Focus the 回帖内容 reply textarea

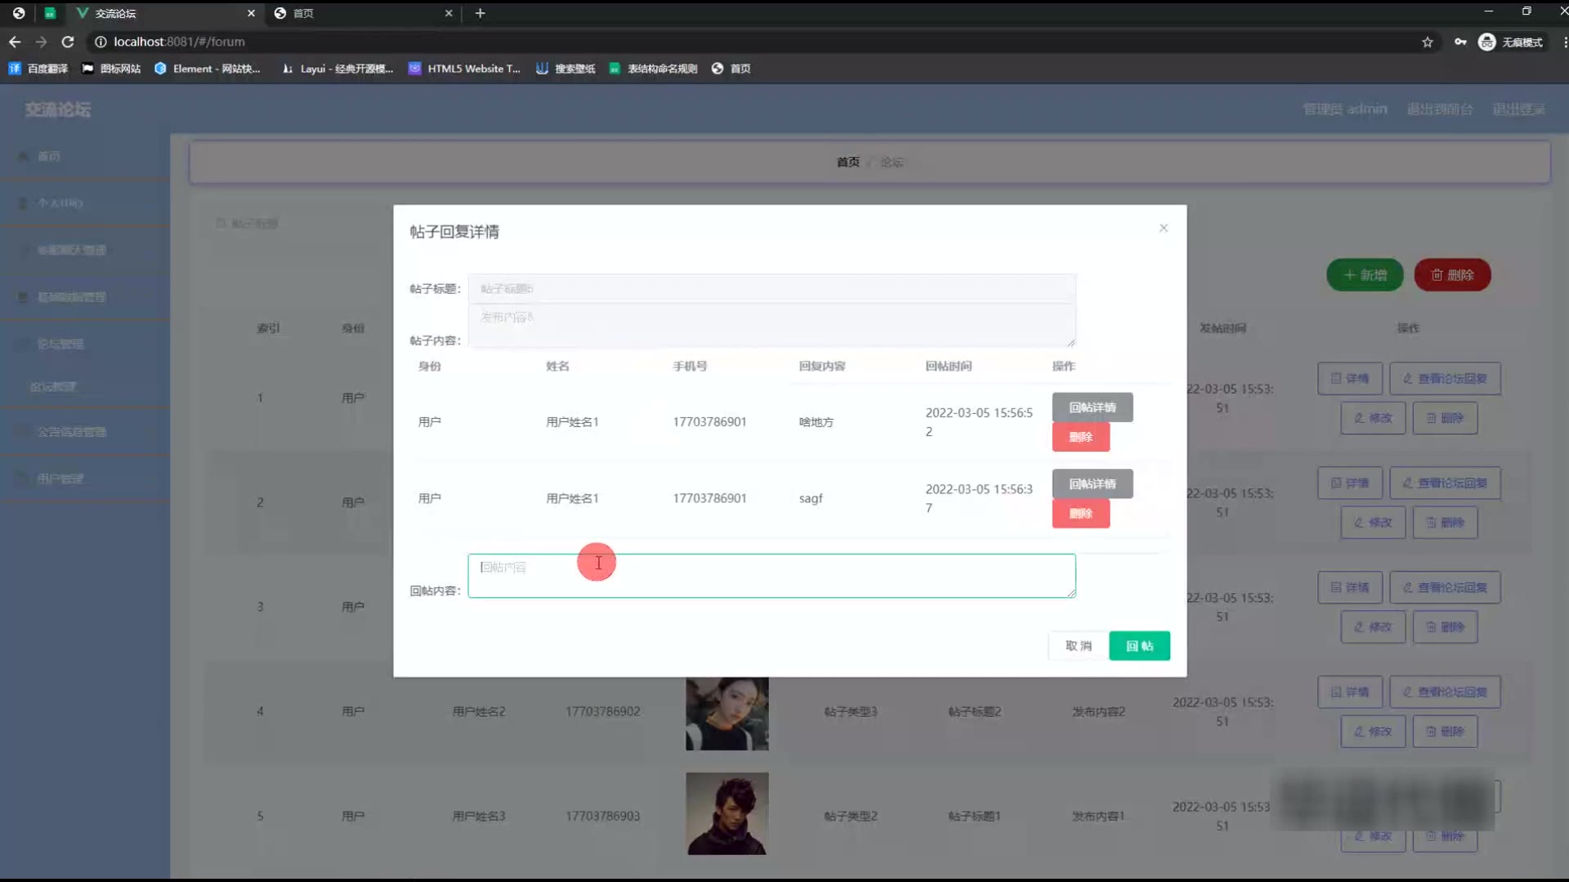click(771, 576)
